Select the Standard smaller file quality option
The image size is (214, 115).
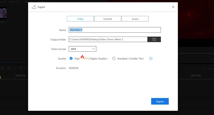(114, 58)
